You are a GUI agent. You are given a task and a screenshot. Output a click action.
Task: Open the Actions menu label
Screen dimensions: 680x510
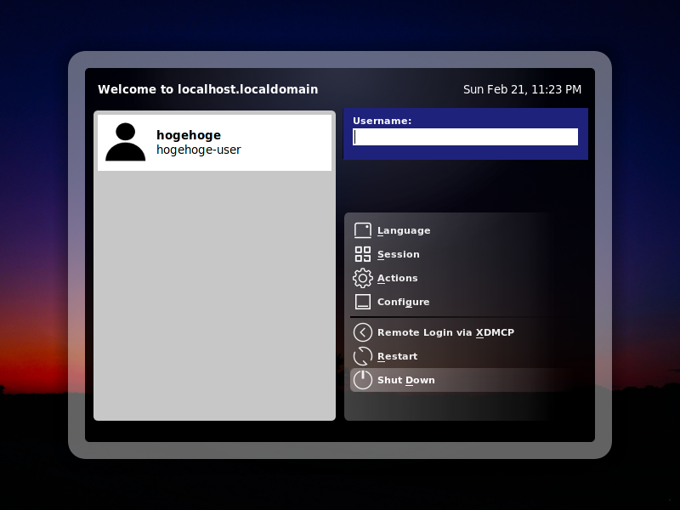click(398, 278)
